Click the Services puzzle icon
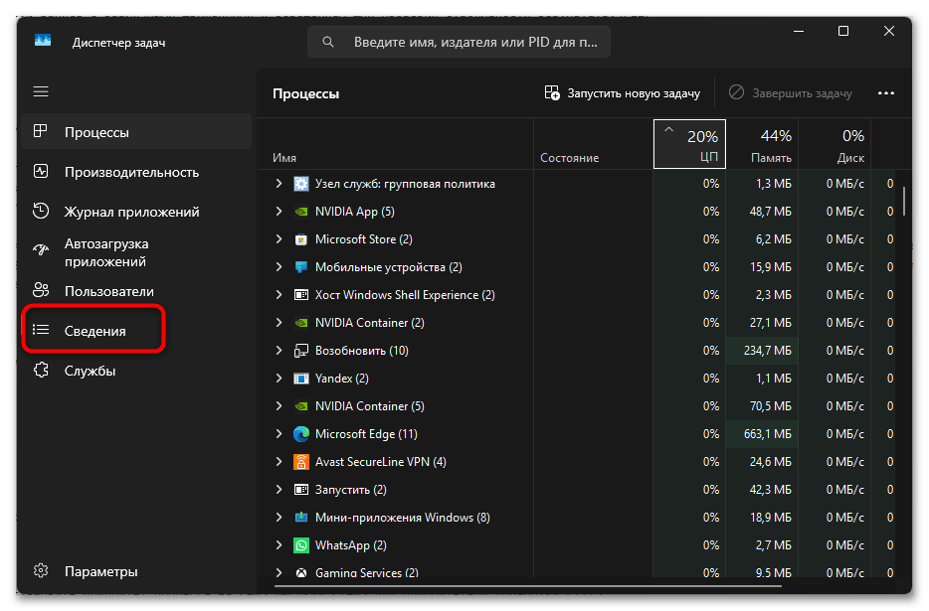The width and height of the screenshot is (929, 611). (x=41, y=370)
